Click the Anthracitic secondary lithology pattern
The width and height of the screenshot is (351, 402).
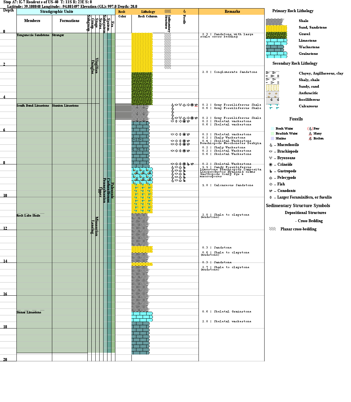272,94
